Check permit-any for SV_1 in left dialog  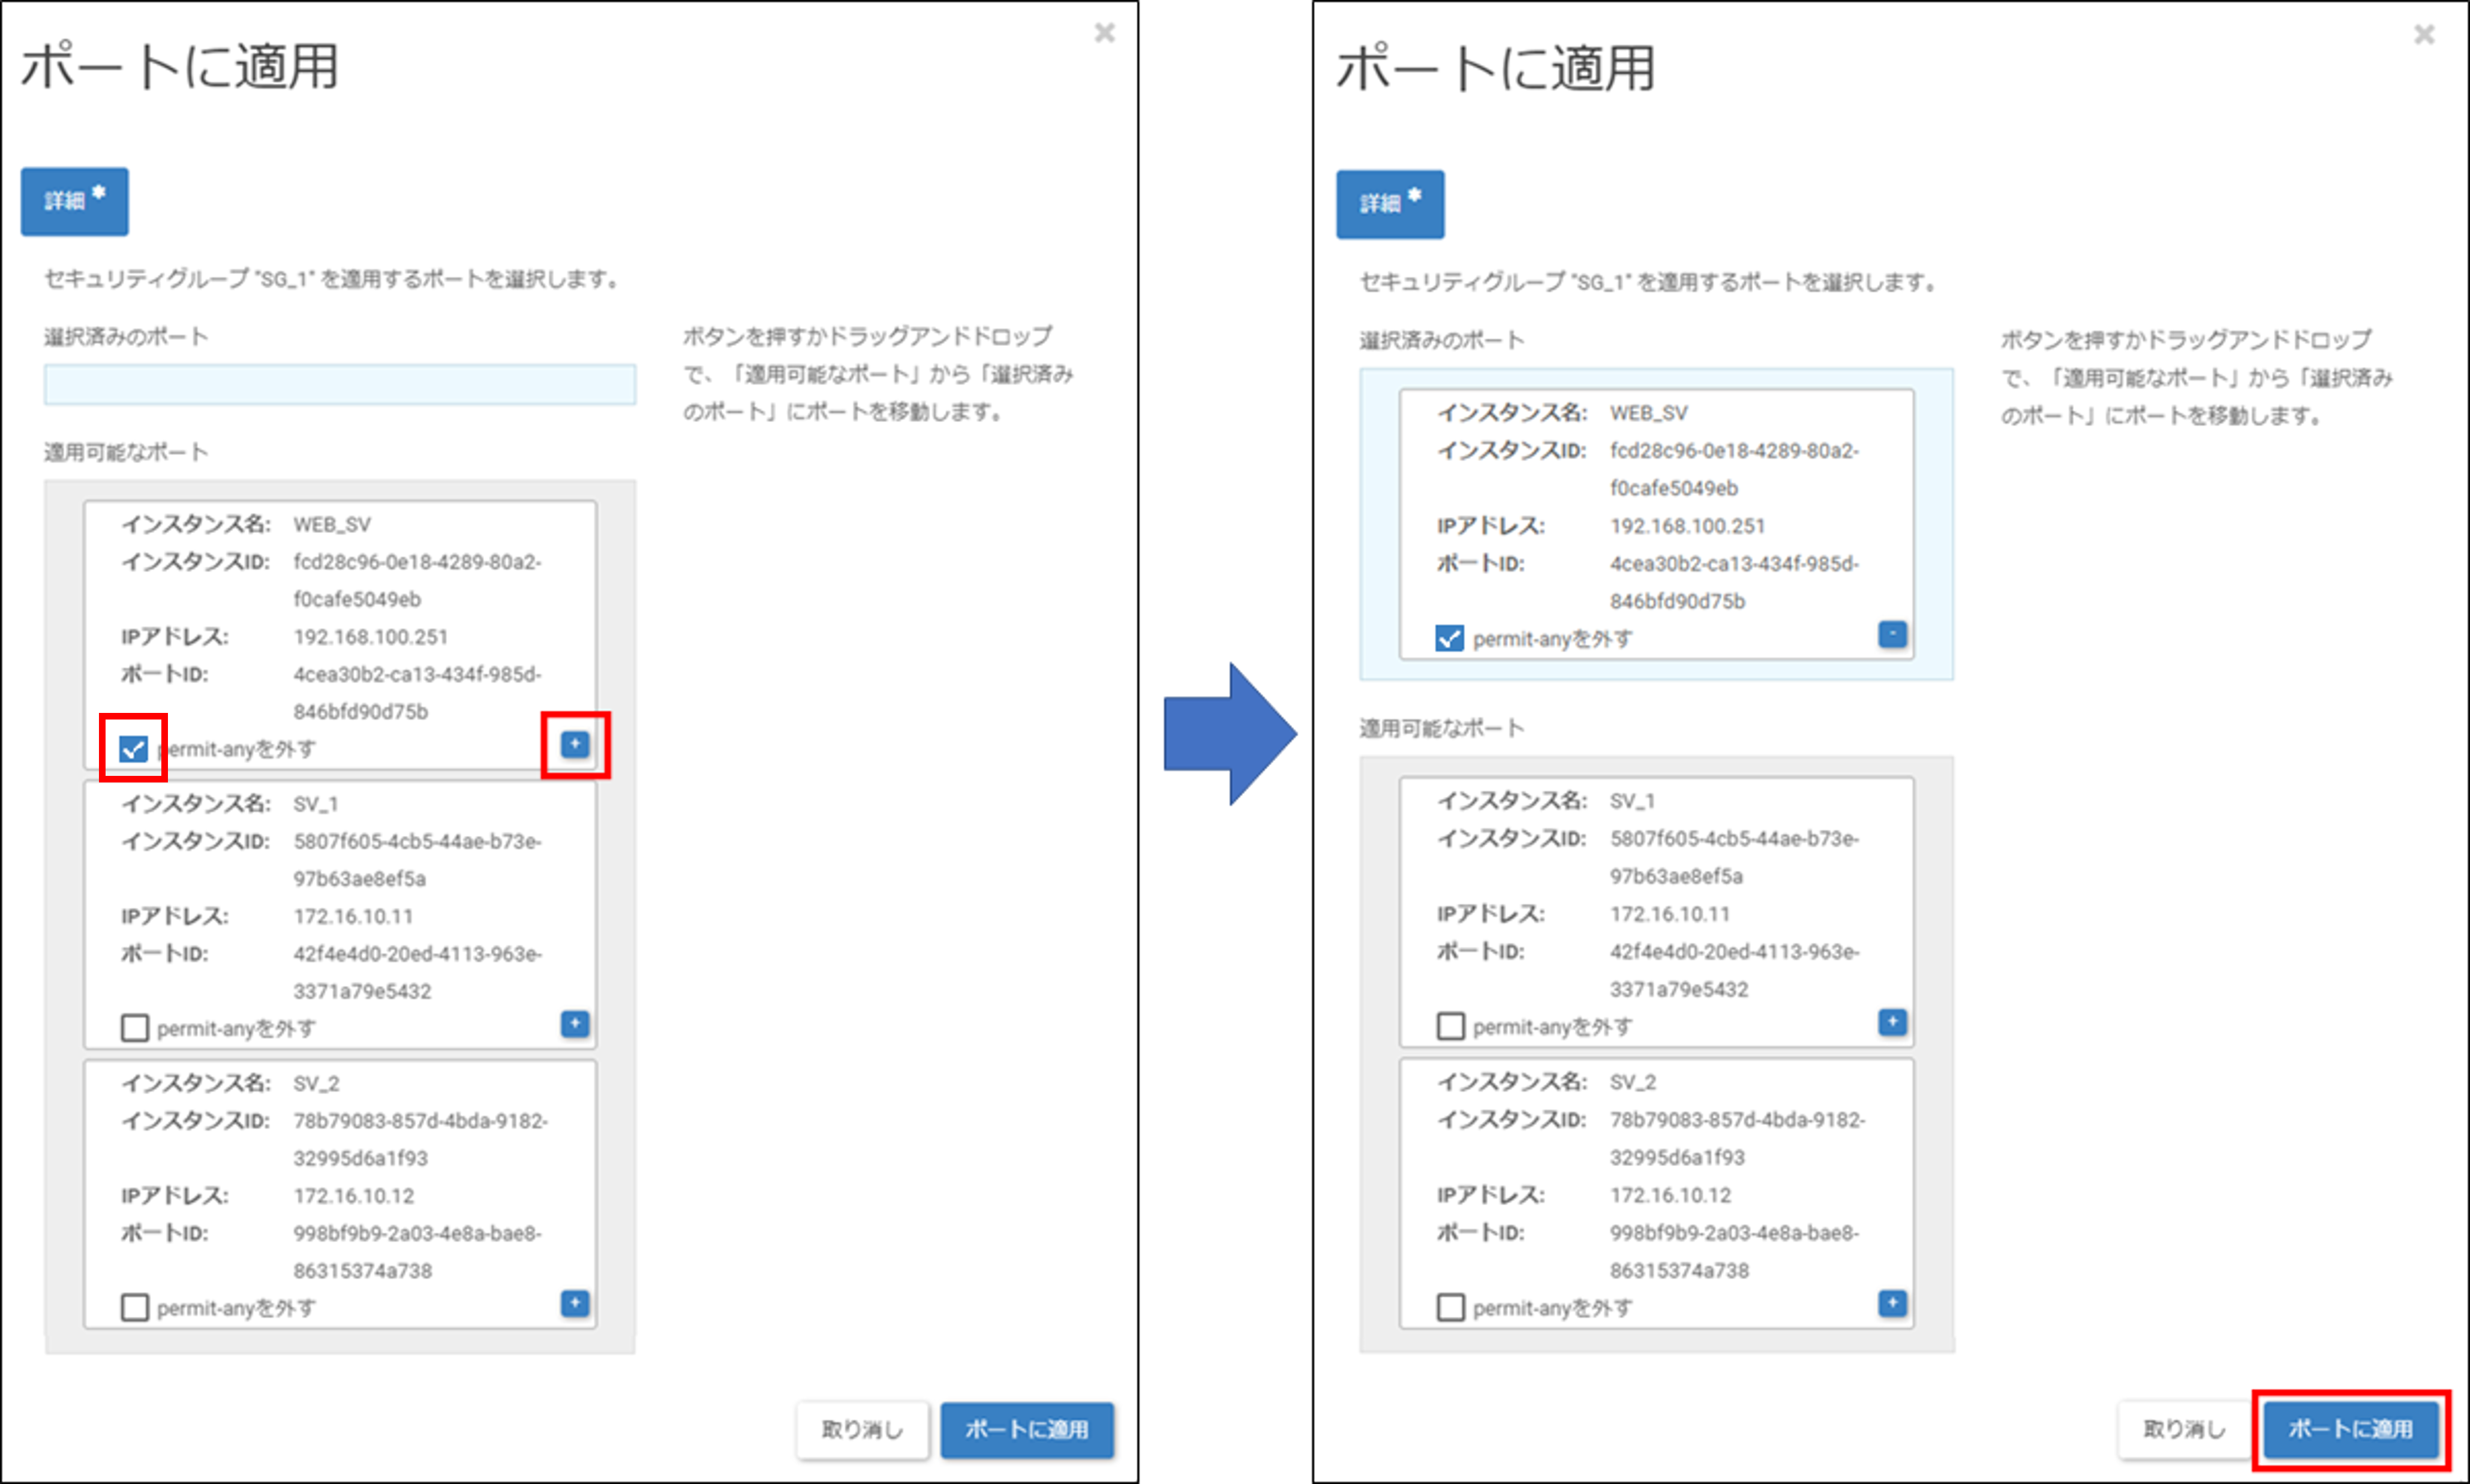[134, 1027]
